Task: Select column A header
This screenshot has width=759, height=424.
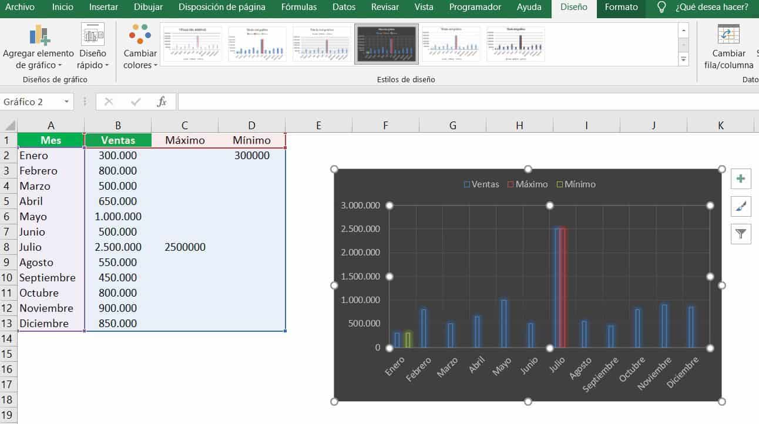Action: (51, 125)
